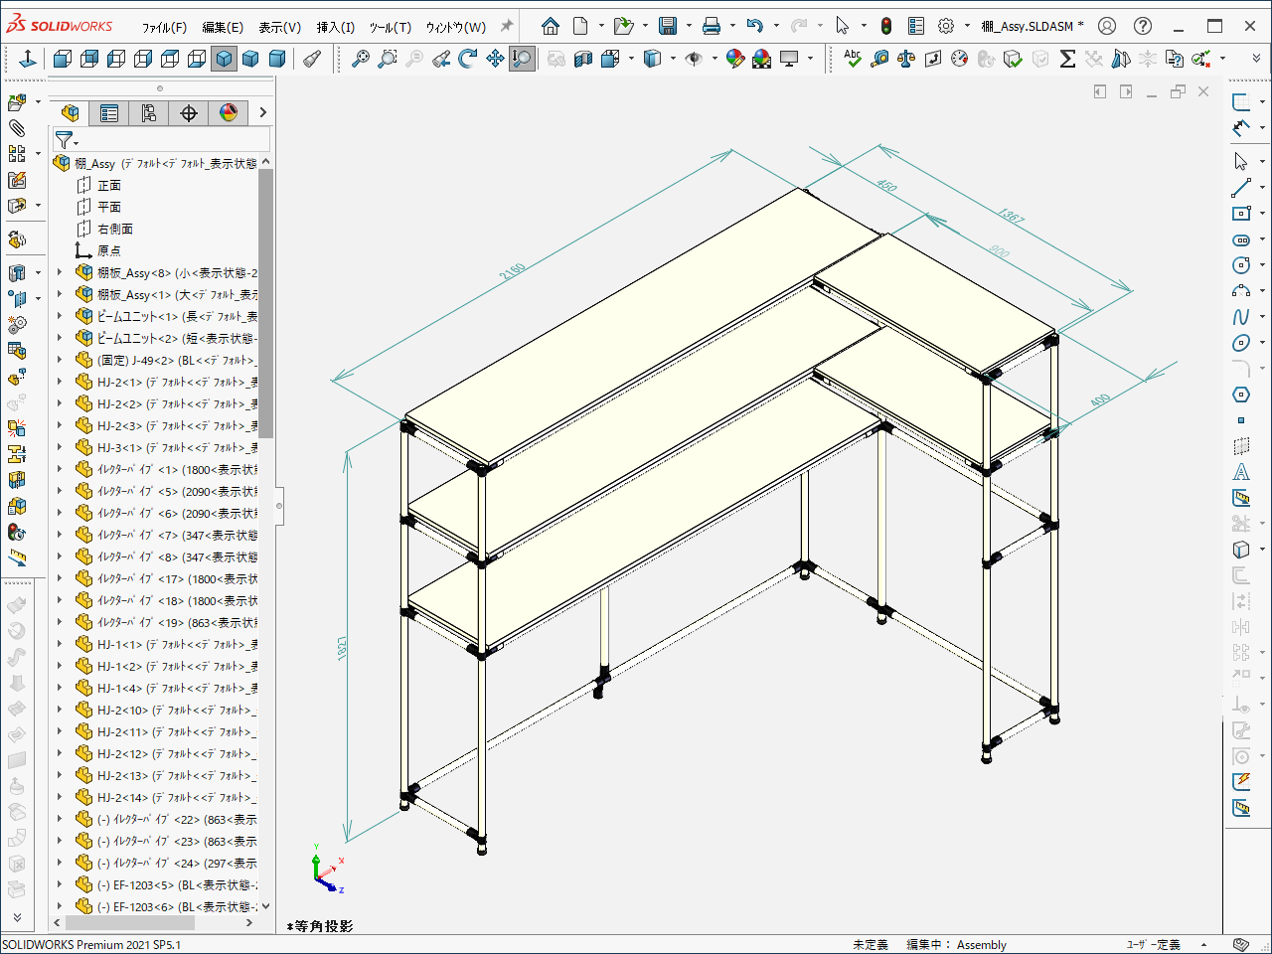Open the Measure tool
This screenshot has height=954, width=1272.
click(x=880, y=60)
